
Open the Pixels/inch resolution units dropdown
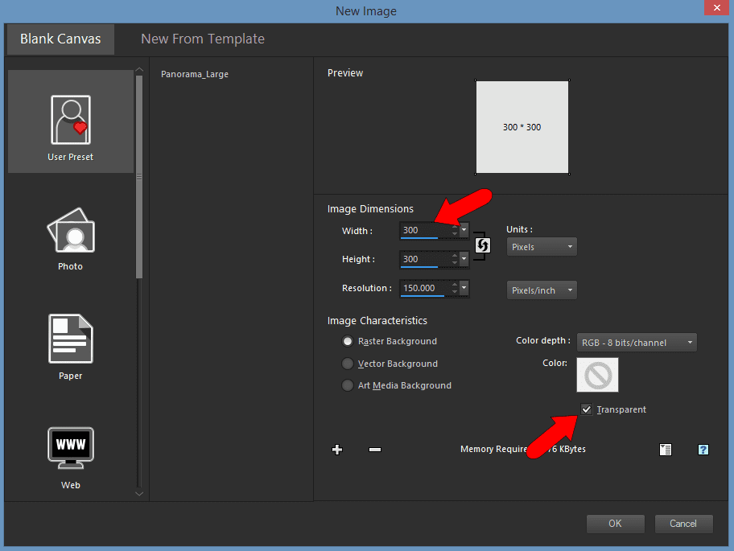[541, 290]
